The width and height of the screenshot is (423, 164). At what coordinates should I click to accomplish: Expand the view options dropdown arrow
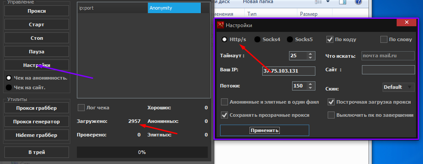328,2
